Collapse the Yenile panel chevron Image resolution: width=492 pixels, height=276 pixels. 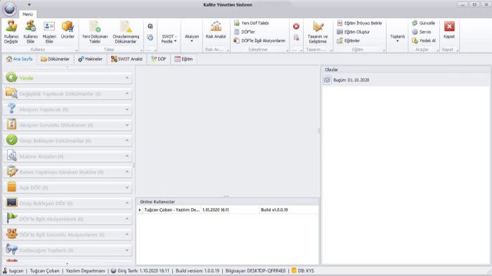pos(127,78)
